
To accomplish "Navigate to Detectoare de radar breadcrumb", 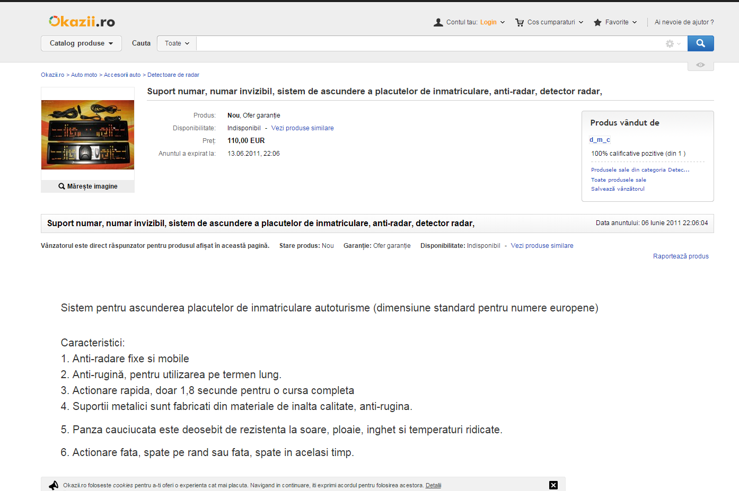I will tap(173, 75).
